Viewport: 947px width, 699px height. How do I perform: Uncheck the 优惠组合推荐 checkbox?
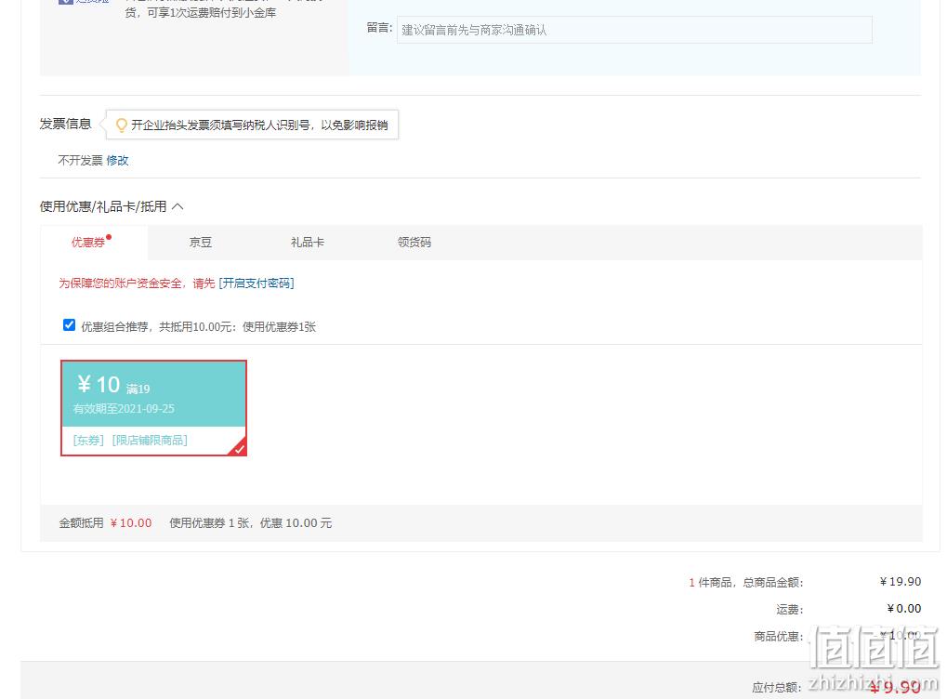coord(70,325)
